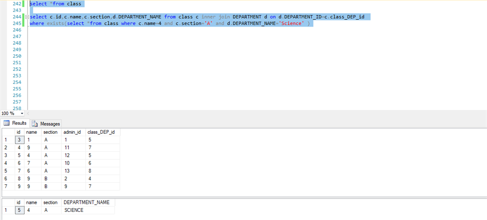Click line number 246 in the editor margin
This screenshot has height=220, width=487.
[x=16, y=30]
